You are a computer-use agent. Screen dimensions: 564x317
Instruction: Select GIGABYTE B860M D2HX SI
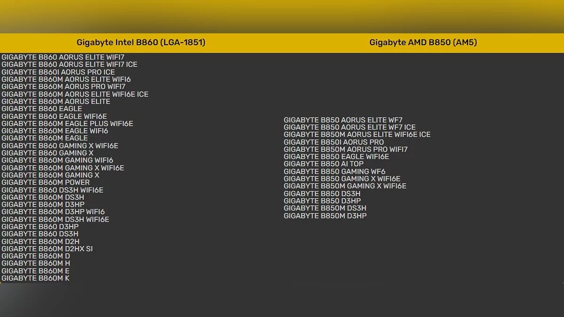point(47,248)
